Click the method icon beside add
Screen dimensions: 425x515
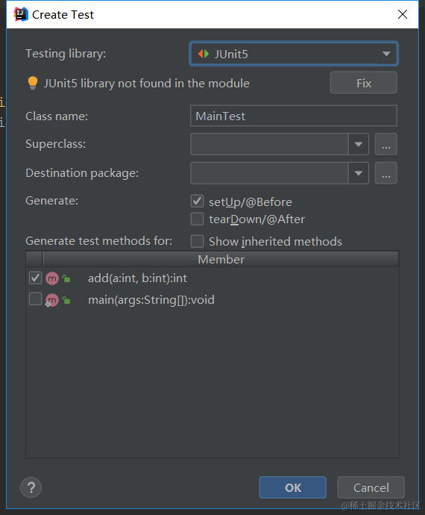pos(52,278)
